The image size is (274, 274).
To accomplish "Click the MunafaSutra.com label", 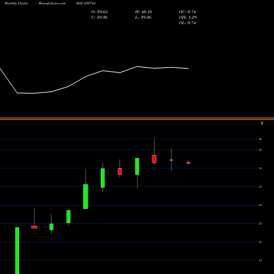I will click(52, 3).
